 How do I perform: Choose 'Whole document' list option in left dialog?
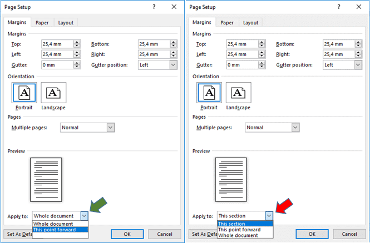[60, 224]
